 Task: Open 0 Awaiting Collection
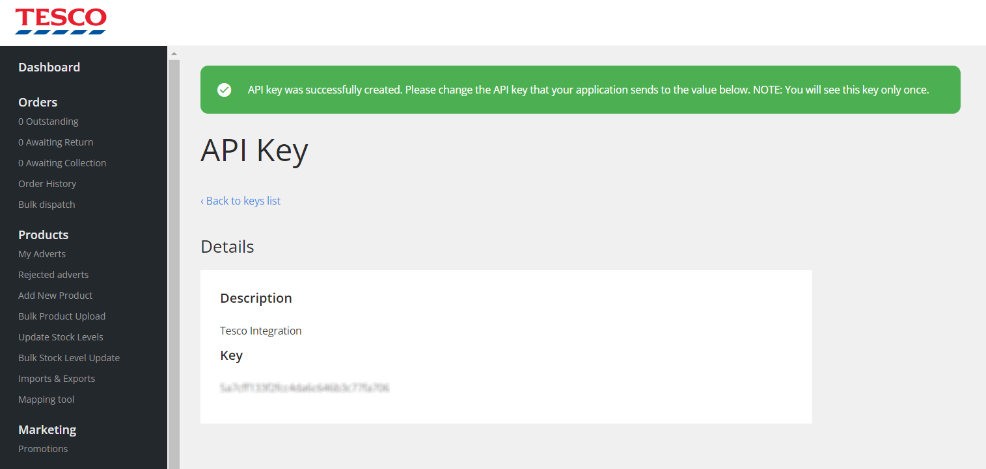point(62,163)
